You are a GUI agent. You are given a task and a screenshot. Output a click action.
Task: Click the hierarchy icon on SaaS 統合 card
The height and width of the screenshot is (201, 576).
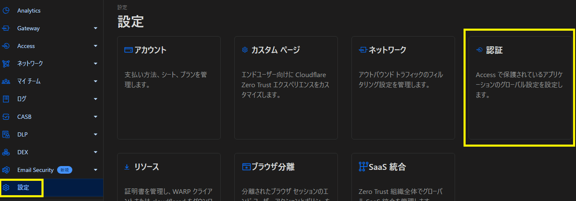point(363,167)
